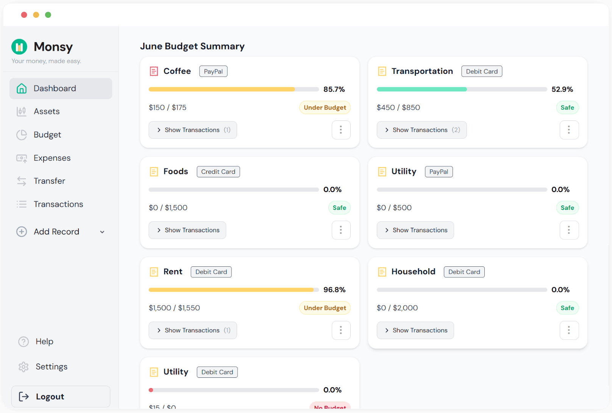Expand transactions under the Rent card
The height and width of the screenshot is (413, 612).
(192, 330)
